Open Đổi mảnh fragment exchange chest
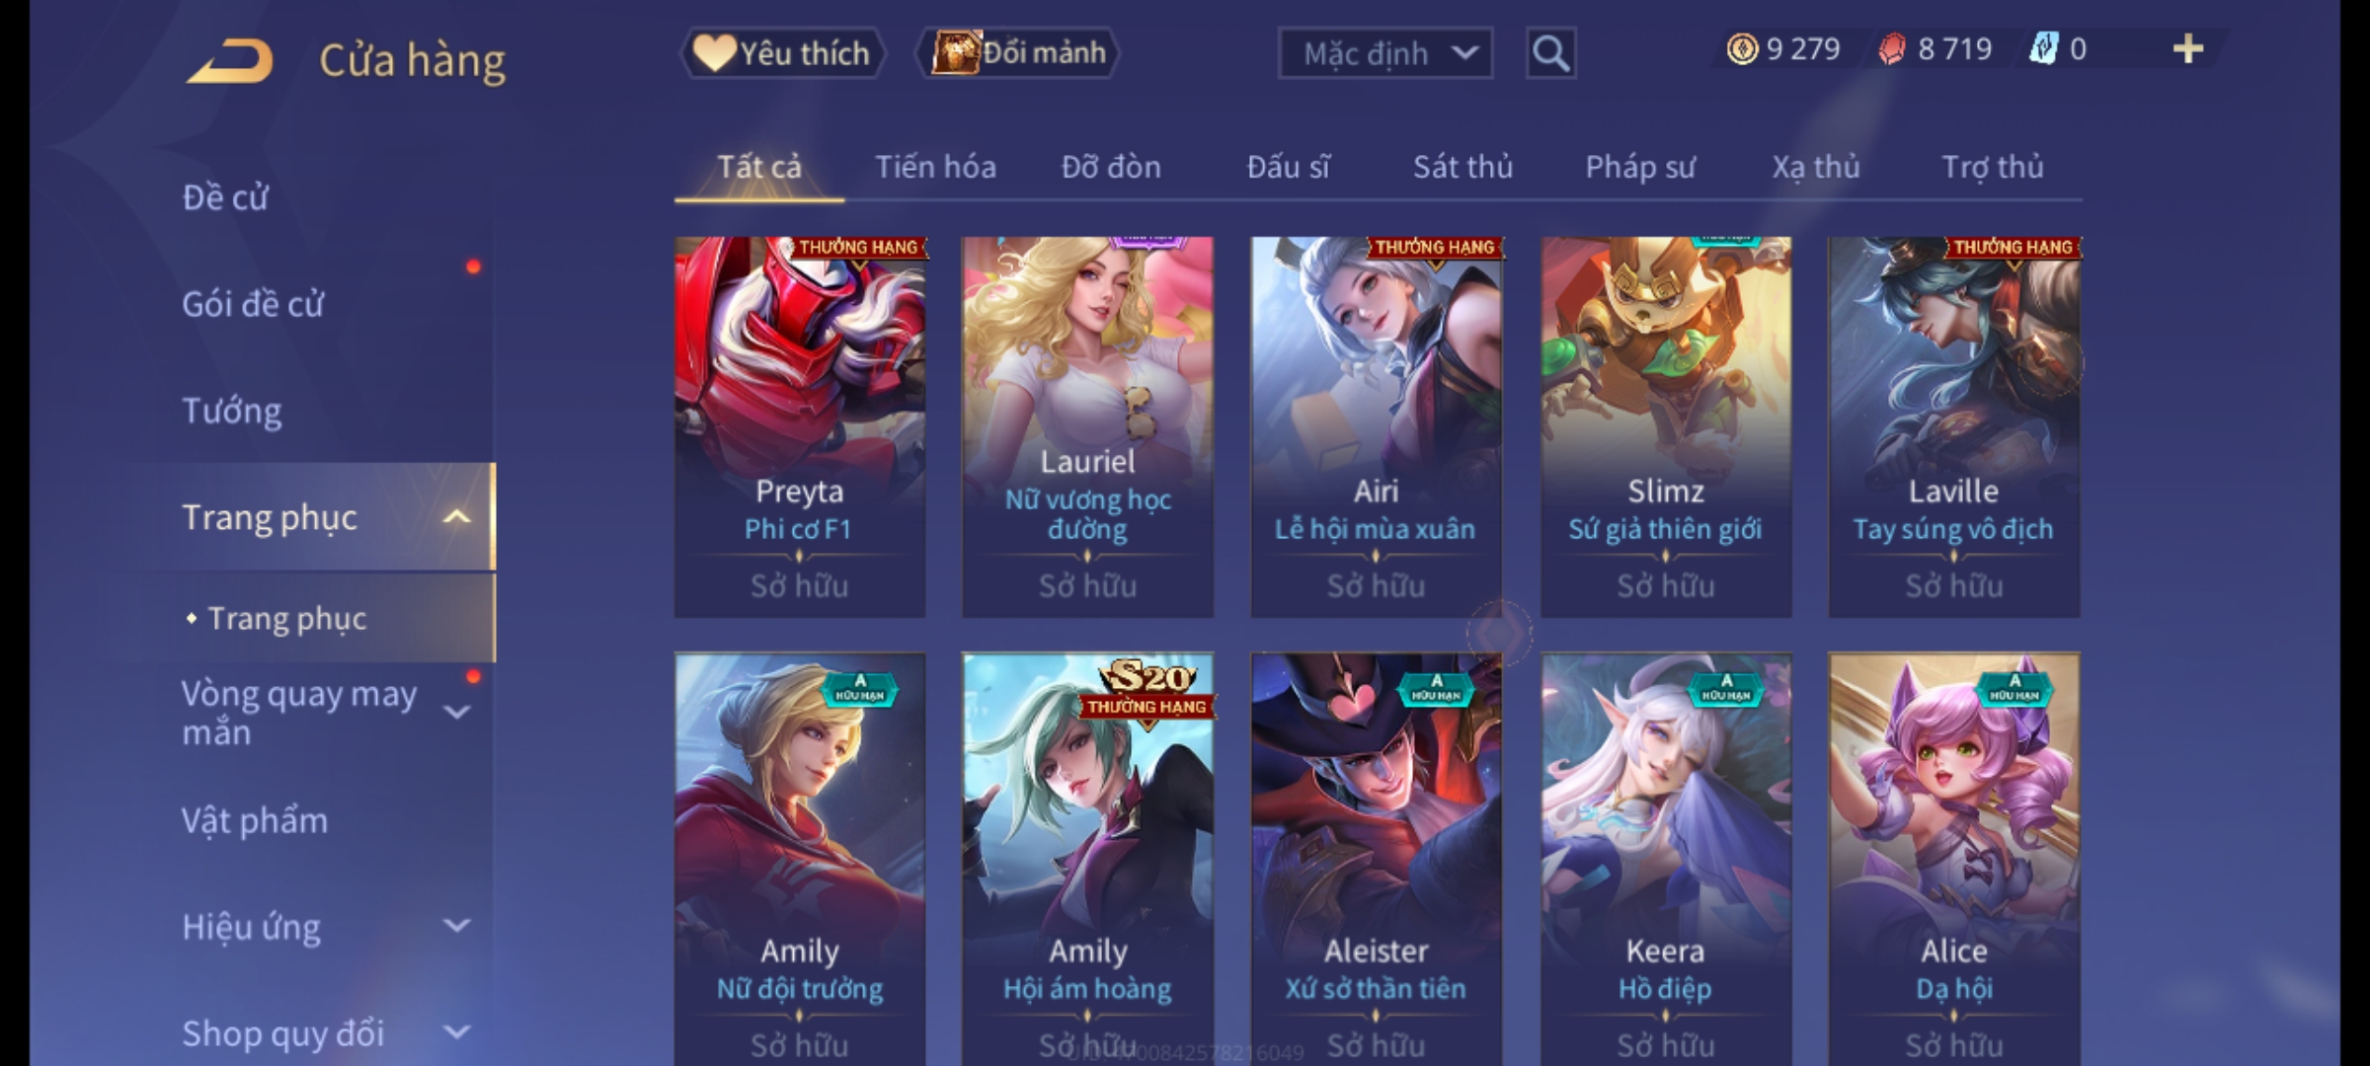 pos(1017,52)
